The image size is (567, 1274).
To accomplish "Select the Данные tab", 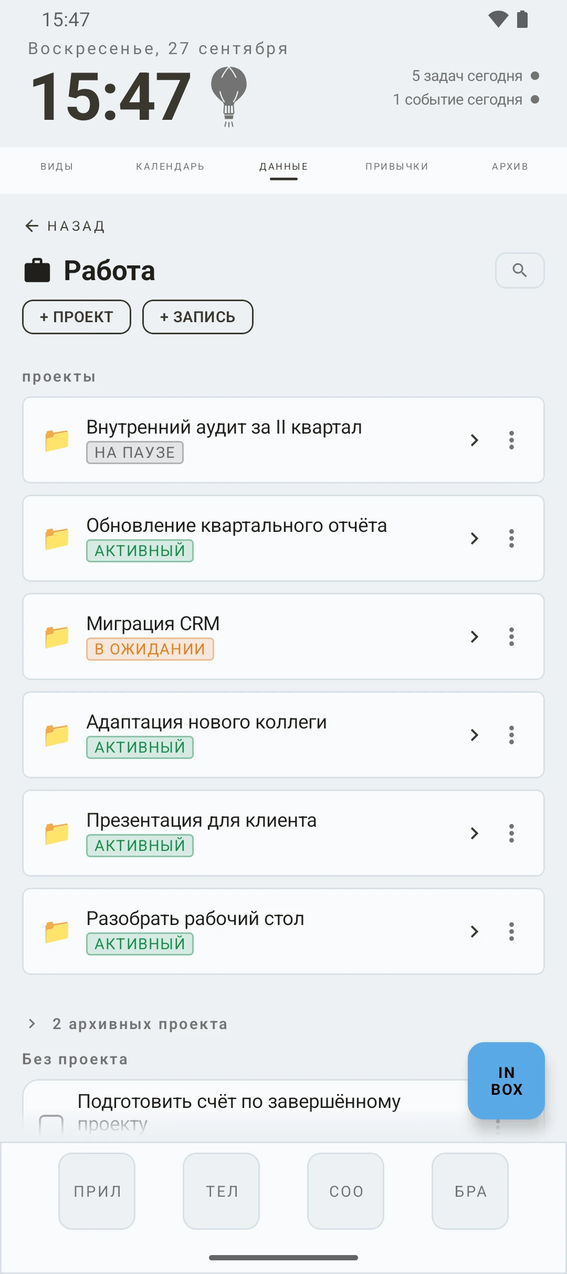I will [283, 167].
